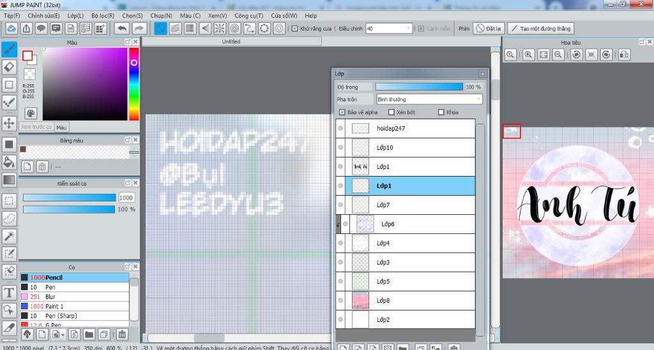654x350 pixels.
Task: Select the Eraser tool
Action: (x=9, y=67)
